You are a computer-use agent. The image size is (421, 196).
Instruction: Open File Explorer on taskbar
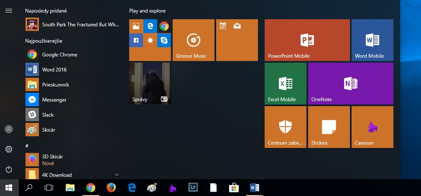coord(70,188)
